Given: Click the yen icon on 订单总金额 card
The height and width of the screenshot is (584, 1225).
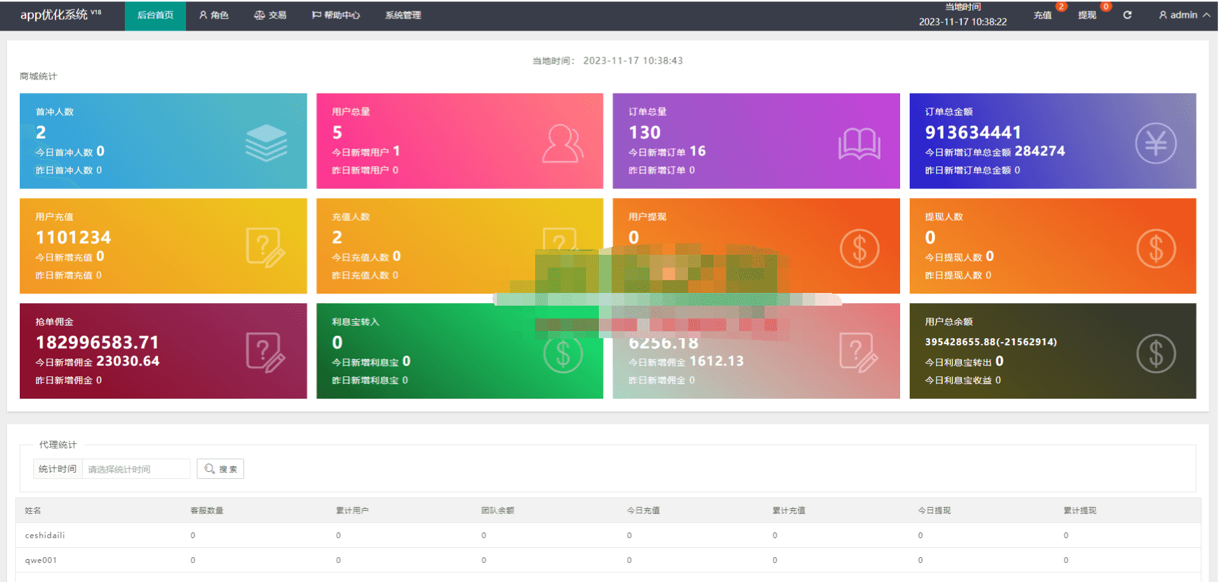Looking at the screenshot, I should point(1155,143).
